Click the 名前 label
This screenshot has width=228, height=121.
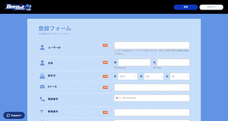[50, 63]
